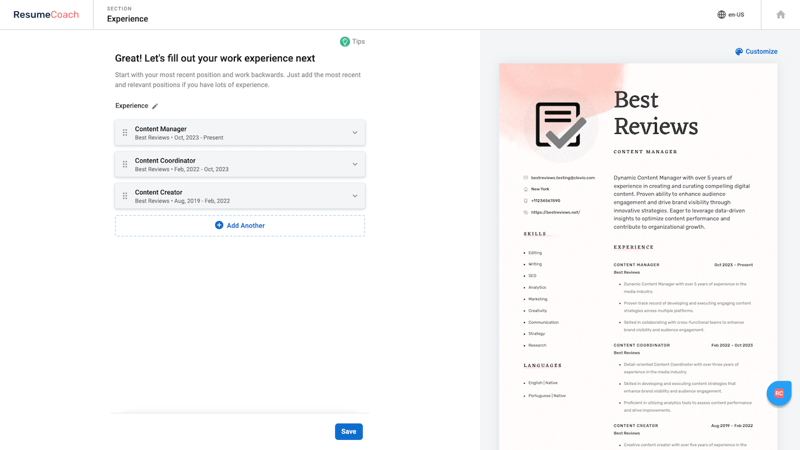Image resolution: width=800 pixels, height=450 pixels.
Task: Click the home icon in top bar
Action: click(x=780, y=14)
